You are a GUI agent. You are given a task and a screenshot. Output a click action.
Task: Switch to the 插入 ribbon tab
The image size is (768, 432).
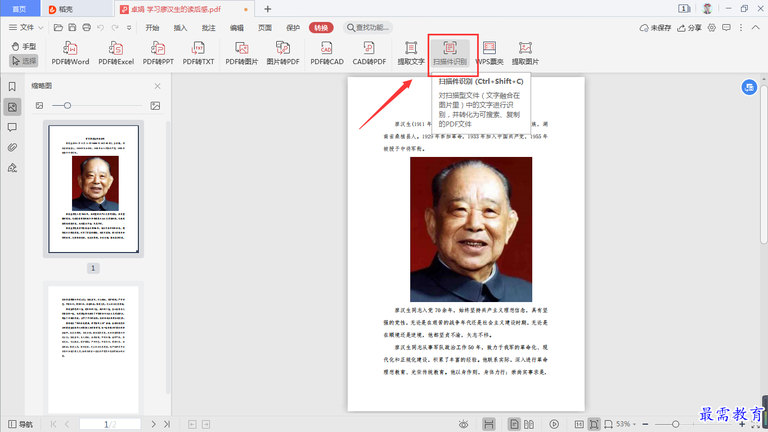point(181,28)
